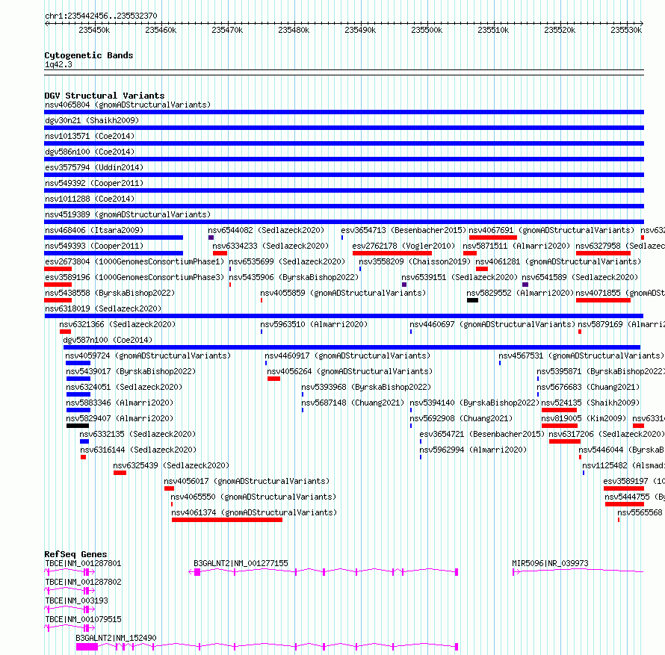Click the red bar under esv2762178 (Vogler2010)

click(x=392, y=253)
